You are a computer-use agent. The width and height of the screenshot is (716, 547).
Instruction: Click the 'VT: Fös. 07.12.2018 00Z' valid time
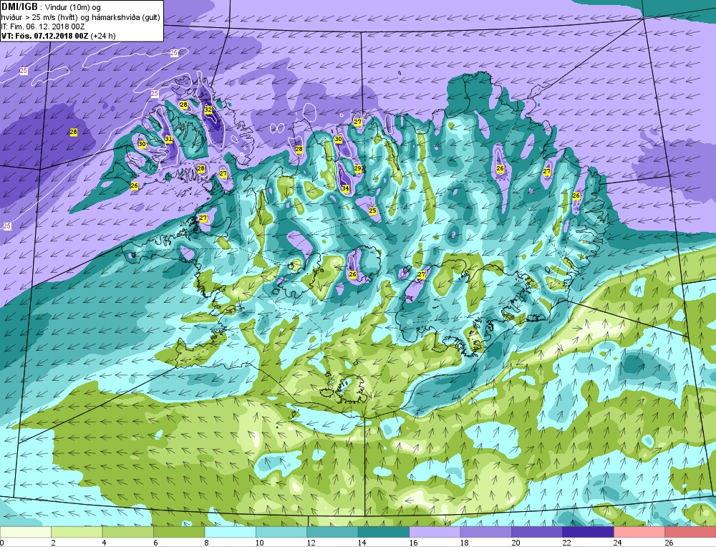coord(44,36)
